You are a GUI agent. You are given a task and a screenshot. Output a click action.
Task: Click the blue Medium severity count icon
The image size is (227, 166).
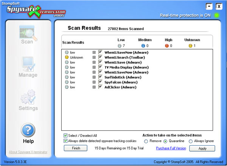[x=143, y=46]
